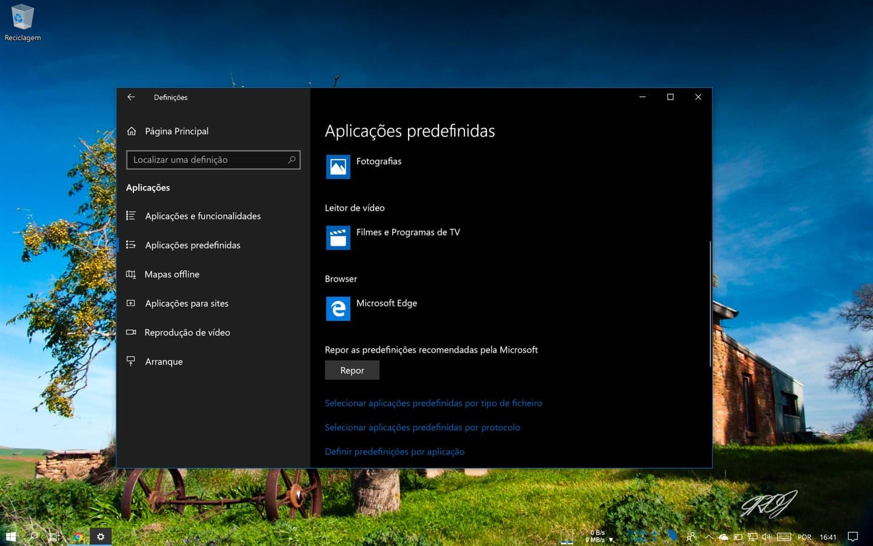Click the volume speaker icon in tray
This screenshot has width=873, height=546.
[x=766, y=536]
